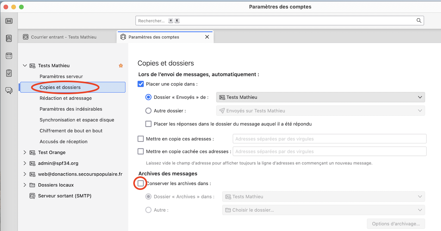Image resolution: width=441 pixels, height=231 pixels.
Task: Open Chiffrement de bout en bout
Action: (x=71, y=131)
